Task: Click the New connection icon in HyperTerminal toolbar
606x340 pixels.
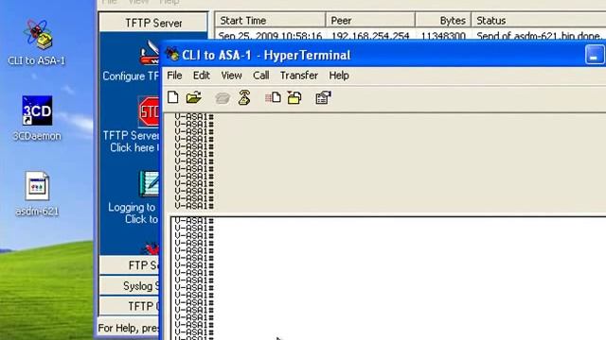Action: [x=172, y=97]
